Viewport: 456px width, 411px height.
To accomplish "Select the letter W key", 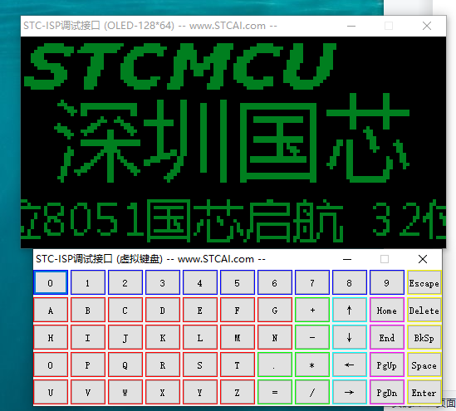I will point(125,392).
